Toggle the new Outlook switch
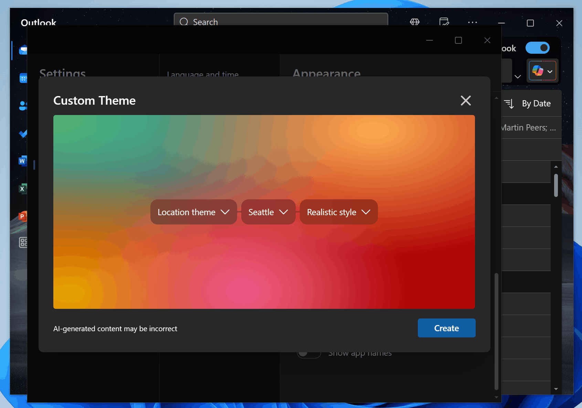Image resolution: width=582 pixels, height=408 pixels. 537,48
